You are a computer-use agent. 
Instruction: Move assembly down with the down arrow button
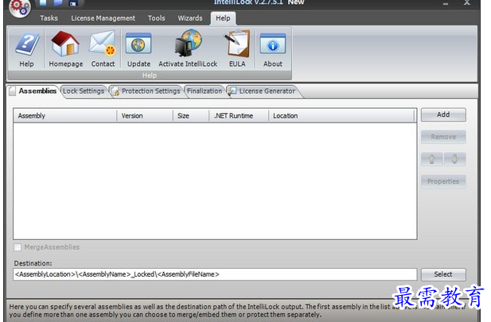[454, 159]
